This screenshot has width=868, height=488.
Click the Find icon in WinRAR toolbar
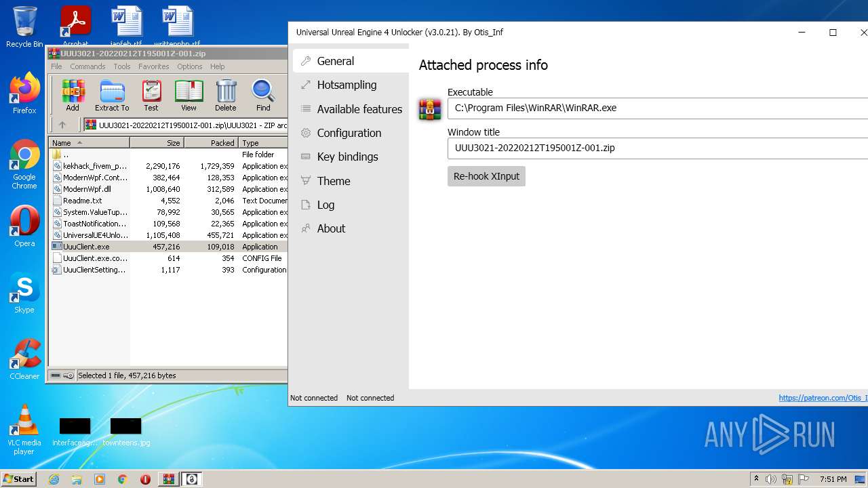tap(263, 96)
